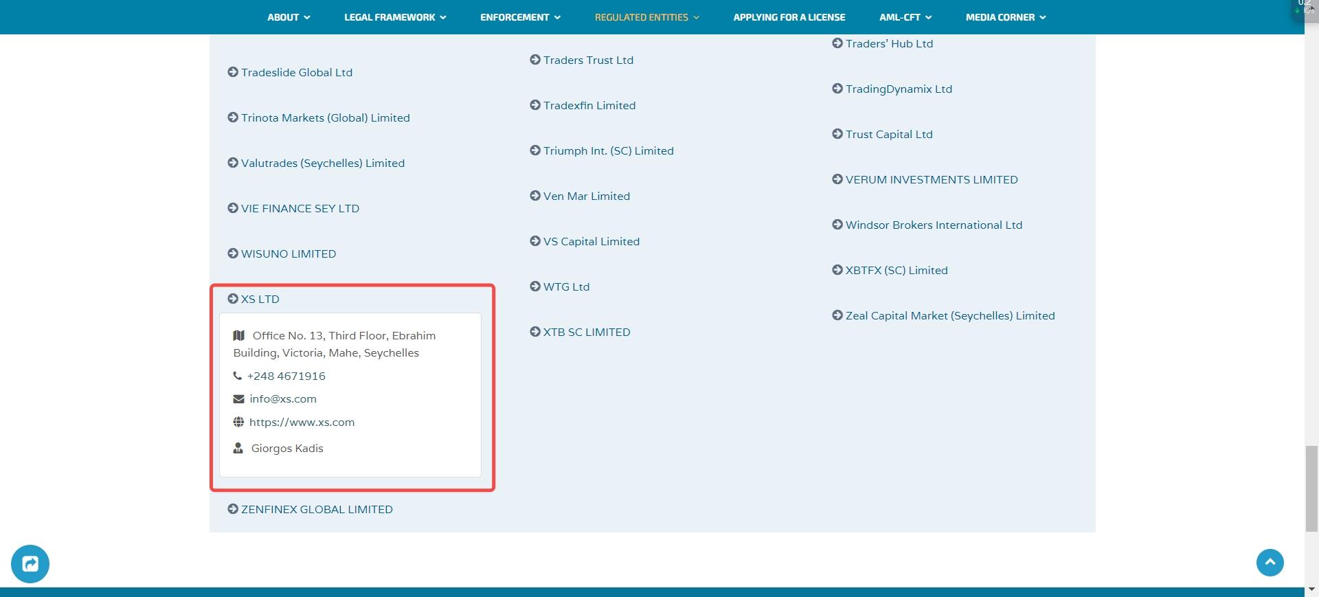This screenshot has height=597, width=1319.
Task: Open Triumph Int. (SC) Limited link
Action: 609,150
